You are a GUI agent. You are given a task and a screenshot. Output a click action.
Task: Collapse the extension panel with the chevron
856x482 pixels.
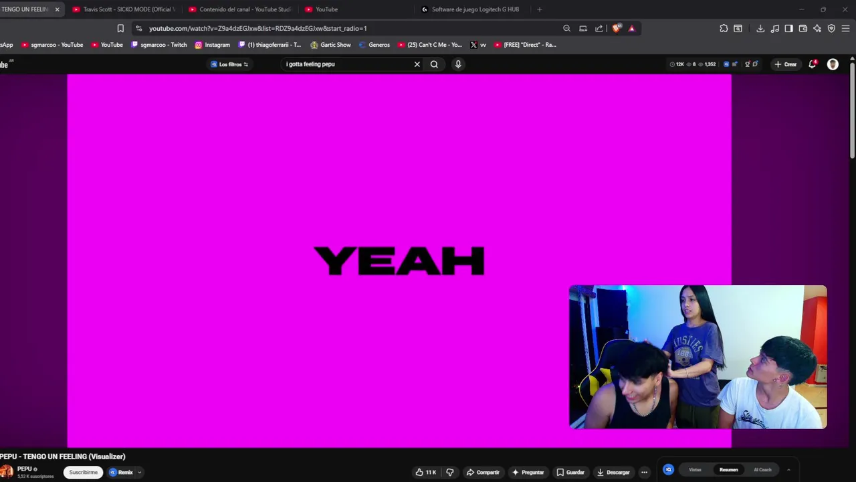coord(788,470)
